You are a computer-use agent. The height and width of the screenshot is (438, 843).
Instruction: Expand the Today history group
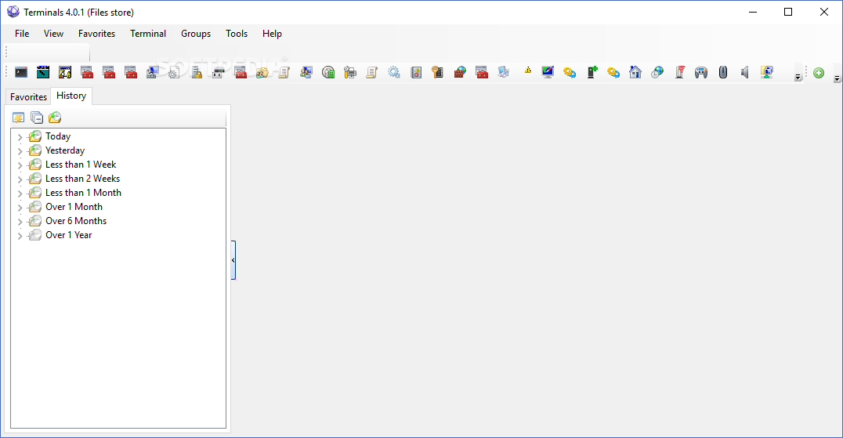point(20,137)
